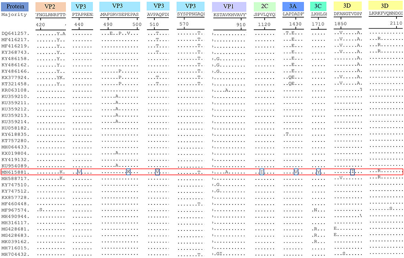Click the teal 3C protein label
The image size is (404, 258).
coord(318,6)
